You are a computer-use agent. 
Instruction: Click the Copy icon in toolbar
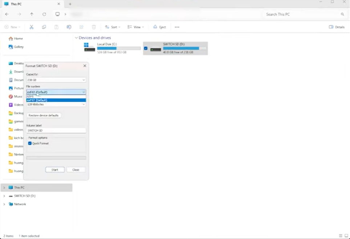44,27
